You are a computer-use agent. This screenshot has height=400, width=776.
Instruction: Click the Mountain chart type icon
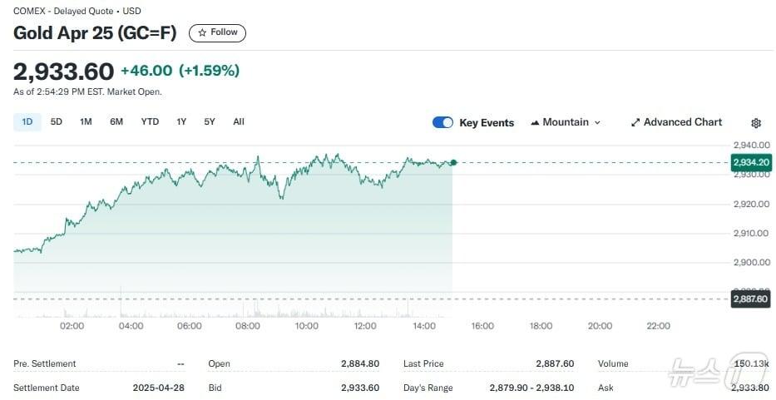535,122
